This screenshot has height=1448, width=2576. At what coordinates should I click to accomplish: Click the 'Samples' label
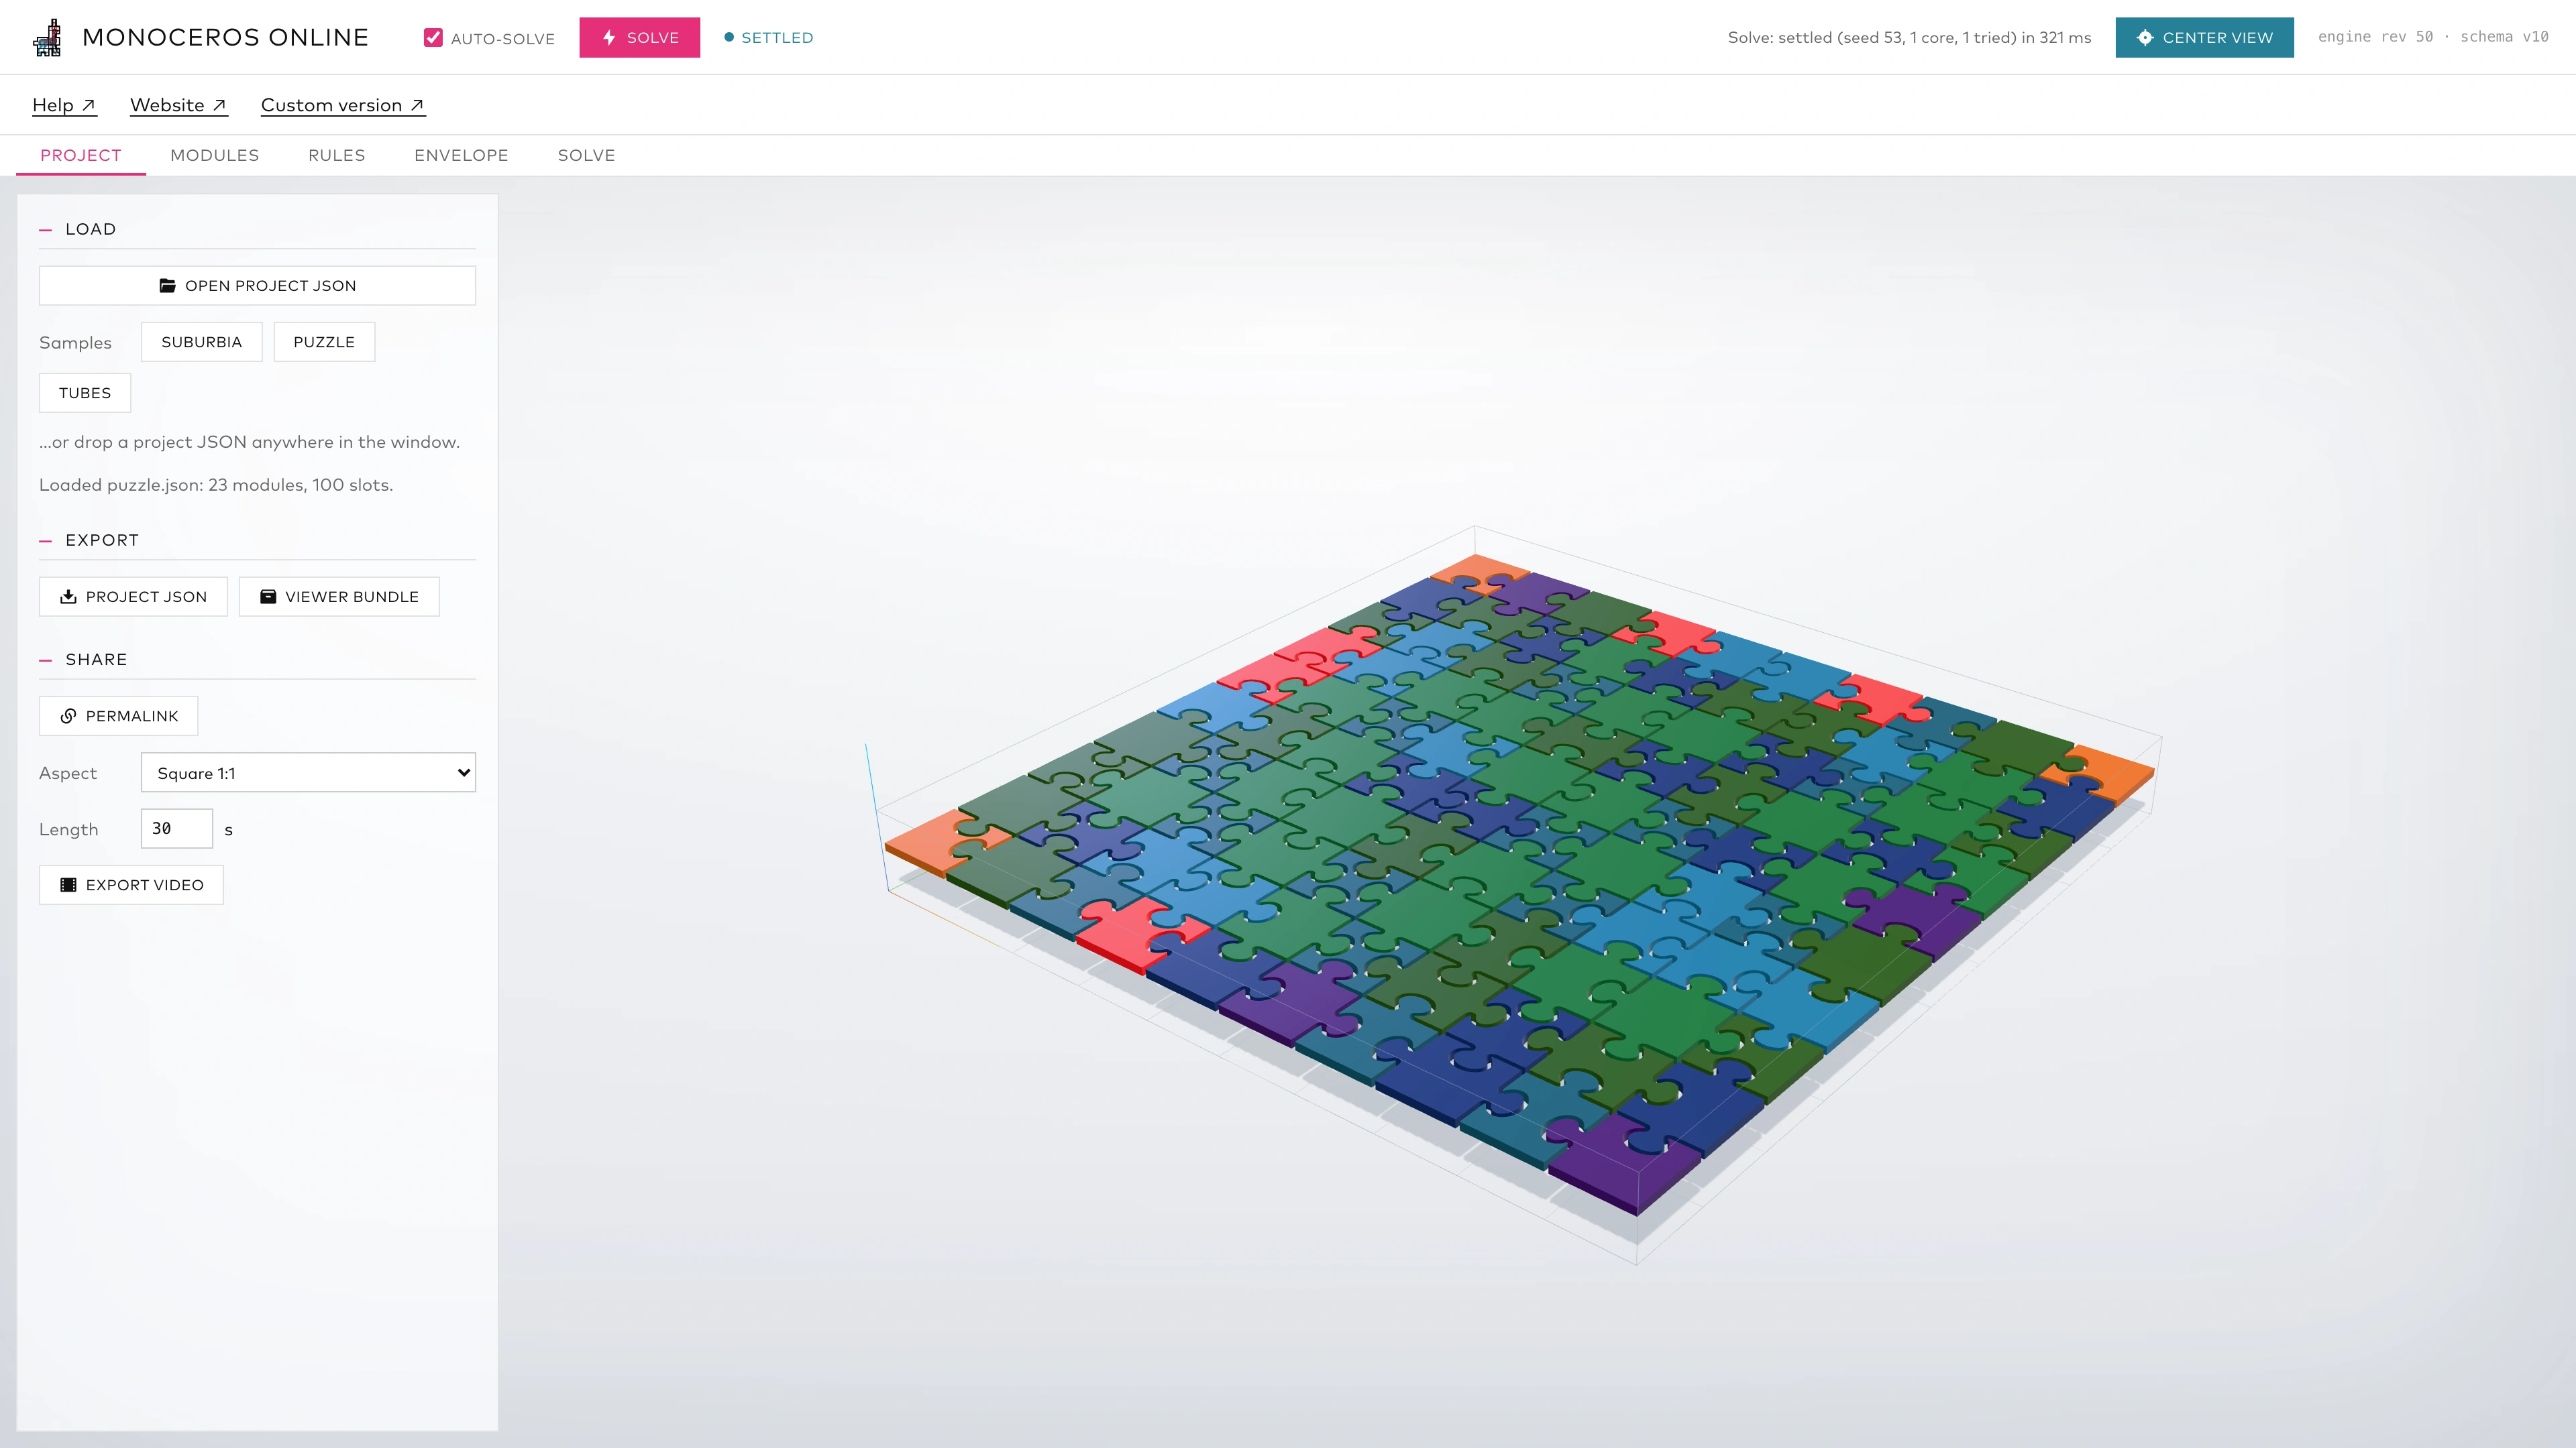(75, 343)
